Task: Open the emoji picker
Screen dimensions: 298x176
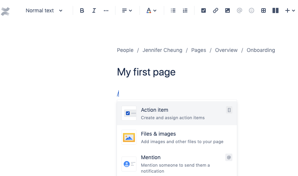Action: 252,10
